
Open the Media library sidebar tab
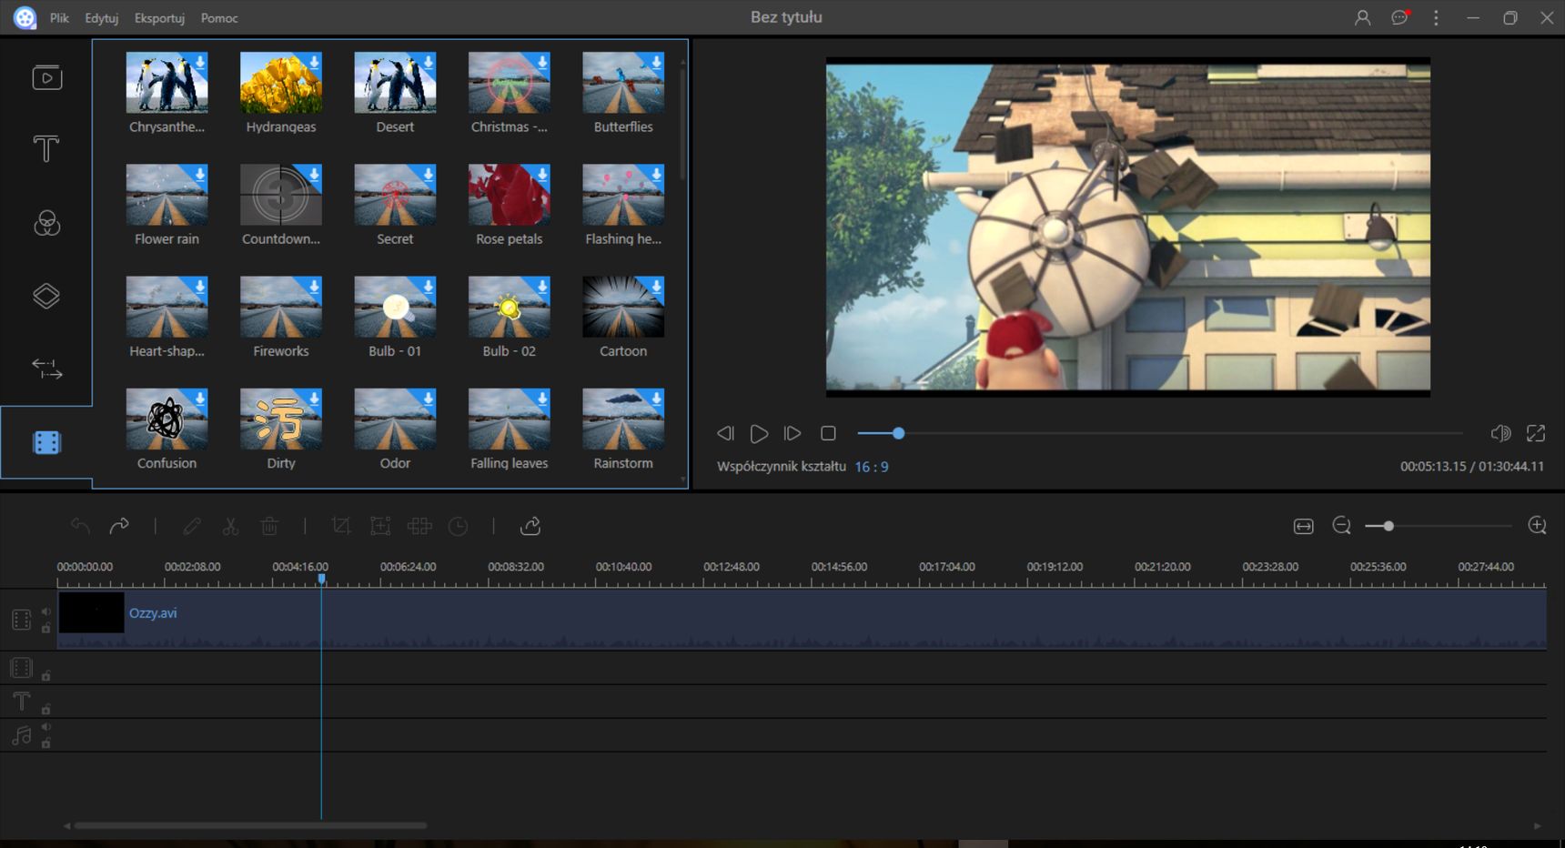tap(46, 77)
